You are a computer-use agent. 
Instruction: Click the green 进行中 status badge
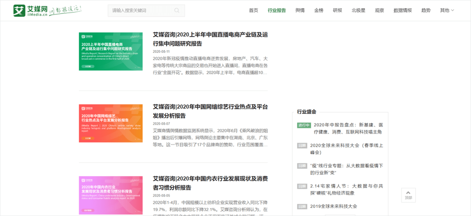pos(304,125)
